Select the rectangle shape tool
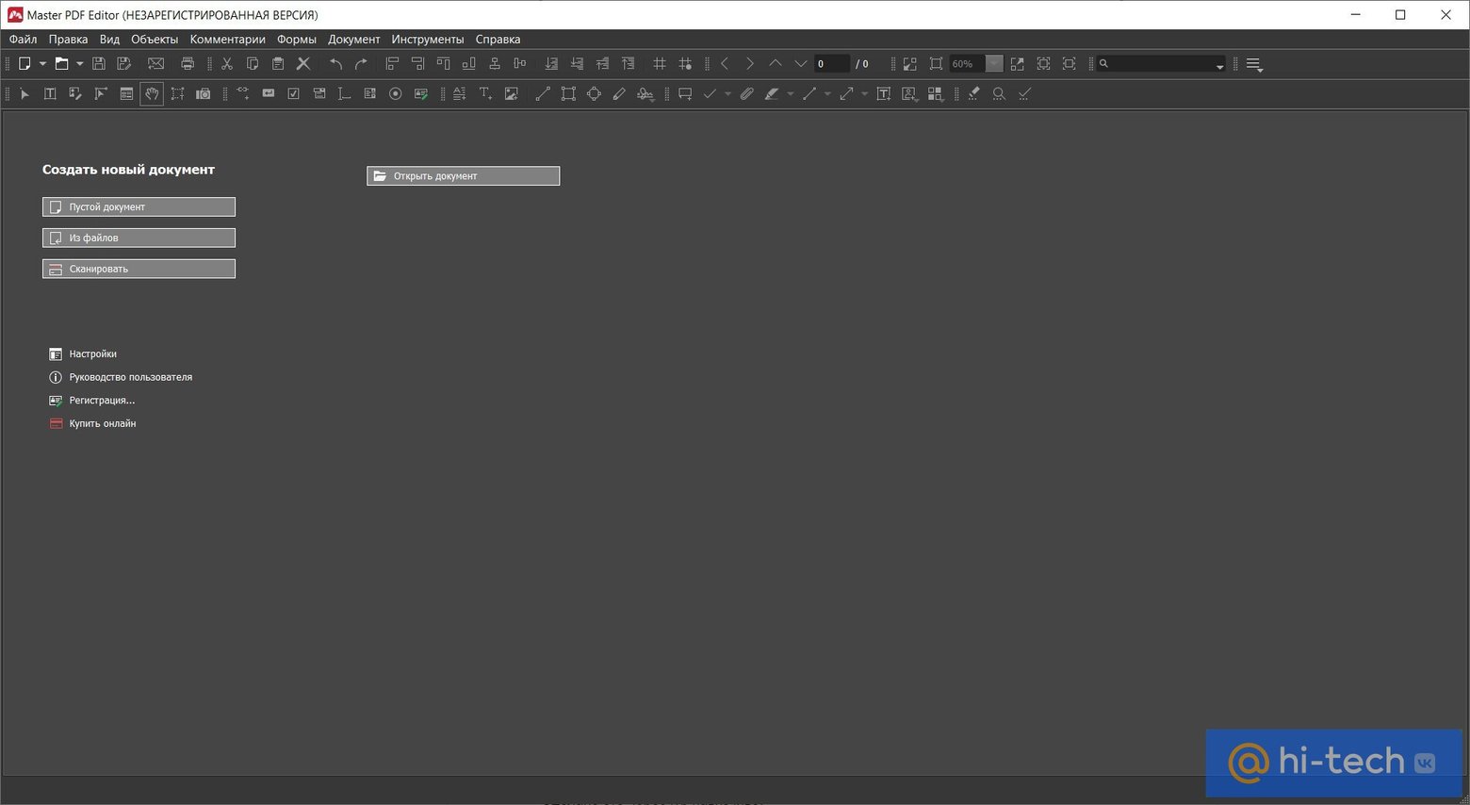This screenshot has height=805, width=1470. coord(568,94)
